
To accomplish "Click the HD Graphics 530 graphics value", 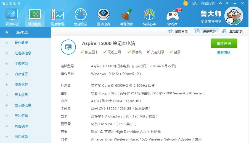I will (124, 116).
